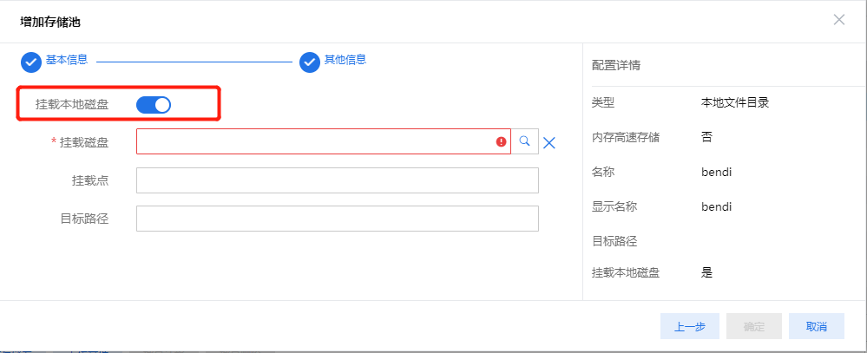This screenshot has width=867, height=353.
Task: Click the red error icon in 挂载磁盘 field
Action: (501, 142)
